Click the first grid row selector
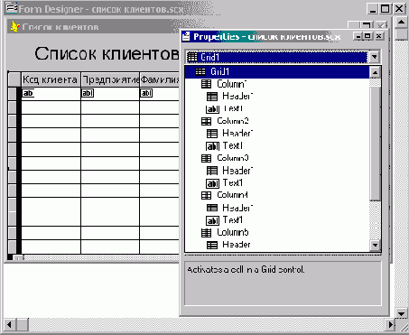The height and width of the screenshot is (335, 409). click(x=13, y=93)
